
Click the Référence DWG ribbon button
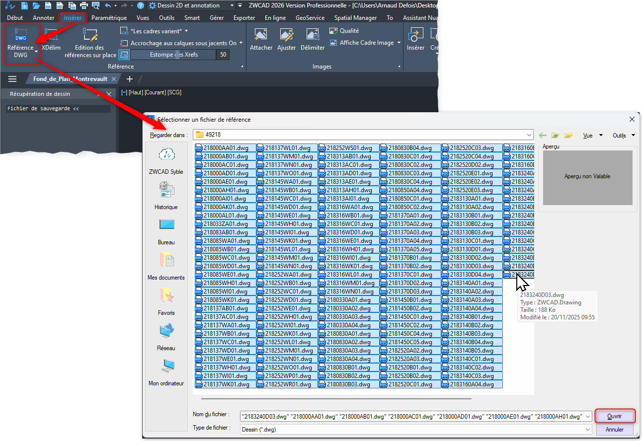click(x=21, y=40)
